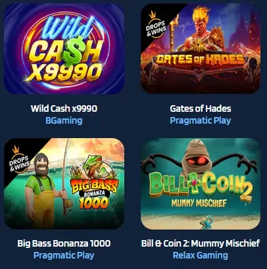267x269 pixels.
Task: Click the Bonanza 1000 logo text on the tile
Action: click(x=94, y=200)
